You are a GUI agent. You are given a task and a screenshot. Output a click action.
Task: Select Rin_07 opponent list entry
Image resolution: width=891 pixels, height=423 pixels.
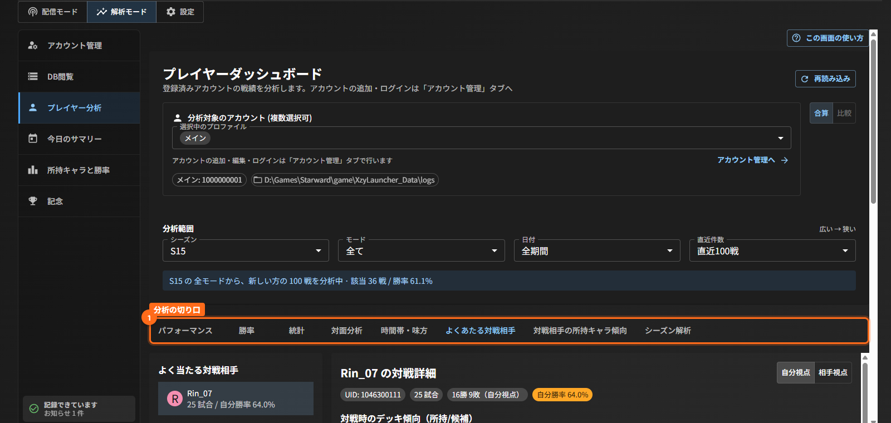click(x=236, y=399)
